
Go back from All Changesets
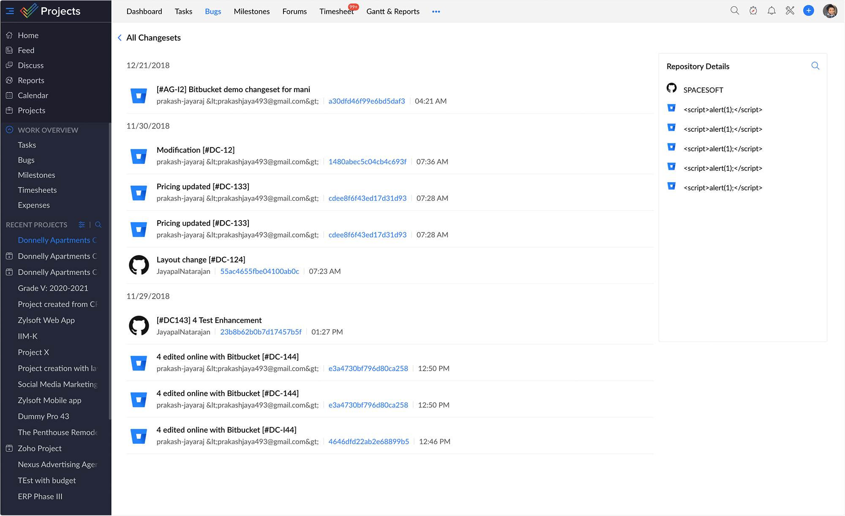(120, 38)
